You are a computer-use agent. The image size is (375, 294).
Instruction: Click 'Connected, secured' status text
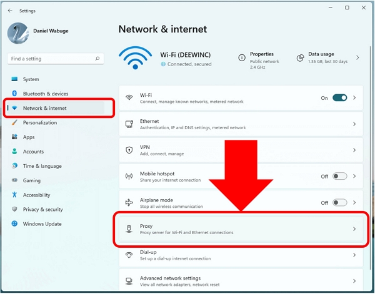click(189, 64)
